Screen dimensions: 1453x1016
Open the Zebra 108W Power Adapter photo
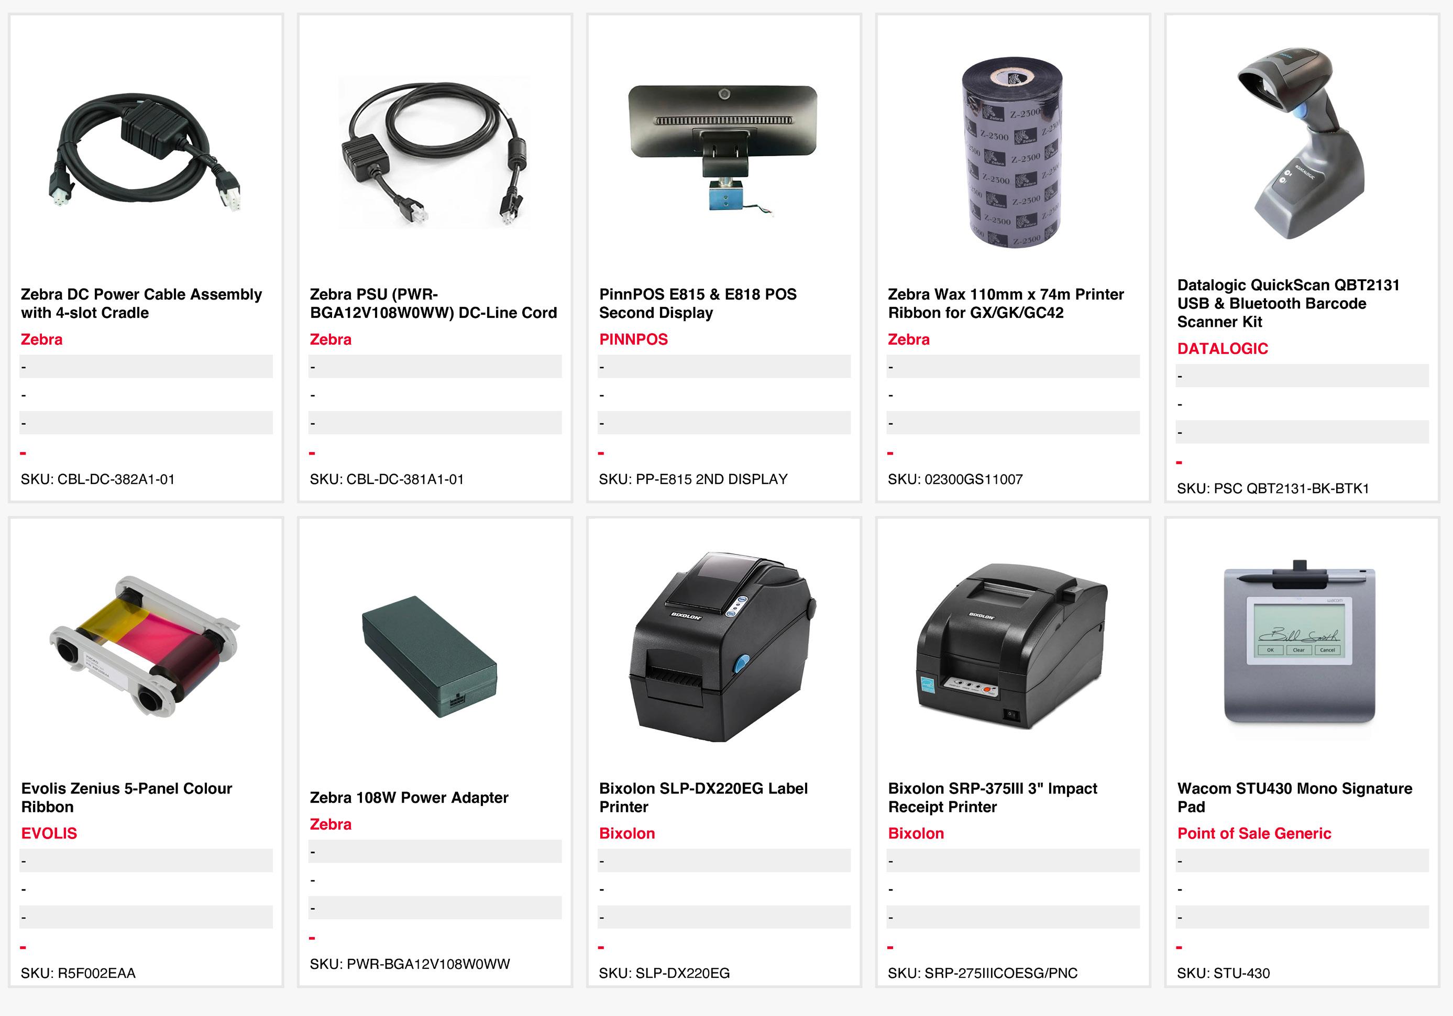point(430,656)
